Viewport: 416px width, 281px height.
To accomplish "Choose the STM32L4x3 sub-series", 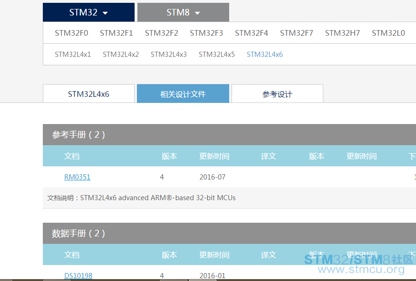I will [169, 55].
